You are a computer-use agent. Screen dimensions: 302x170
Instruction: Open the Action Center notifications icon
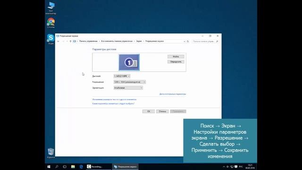236,167
